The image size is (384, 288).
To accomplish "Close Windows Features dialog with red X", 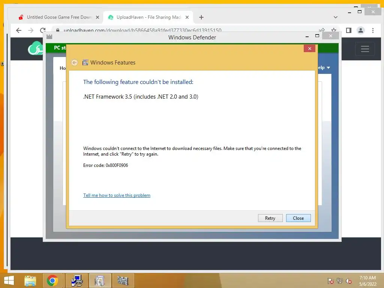I will click(x=309, y=48).
